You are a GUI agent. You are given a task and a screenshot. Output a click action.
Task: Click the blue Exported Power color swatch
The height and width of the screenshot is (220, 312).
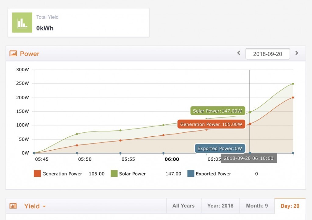[191, 174]
